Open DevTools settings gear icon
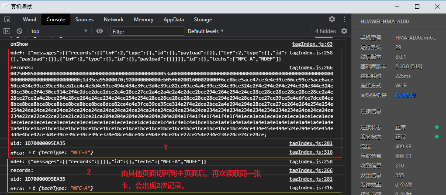Screen dimensions: 446x195 point(332,19)
